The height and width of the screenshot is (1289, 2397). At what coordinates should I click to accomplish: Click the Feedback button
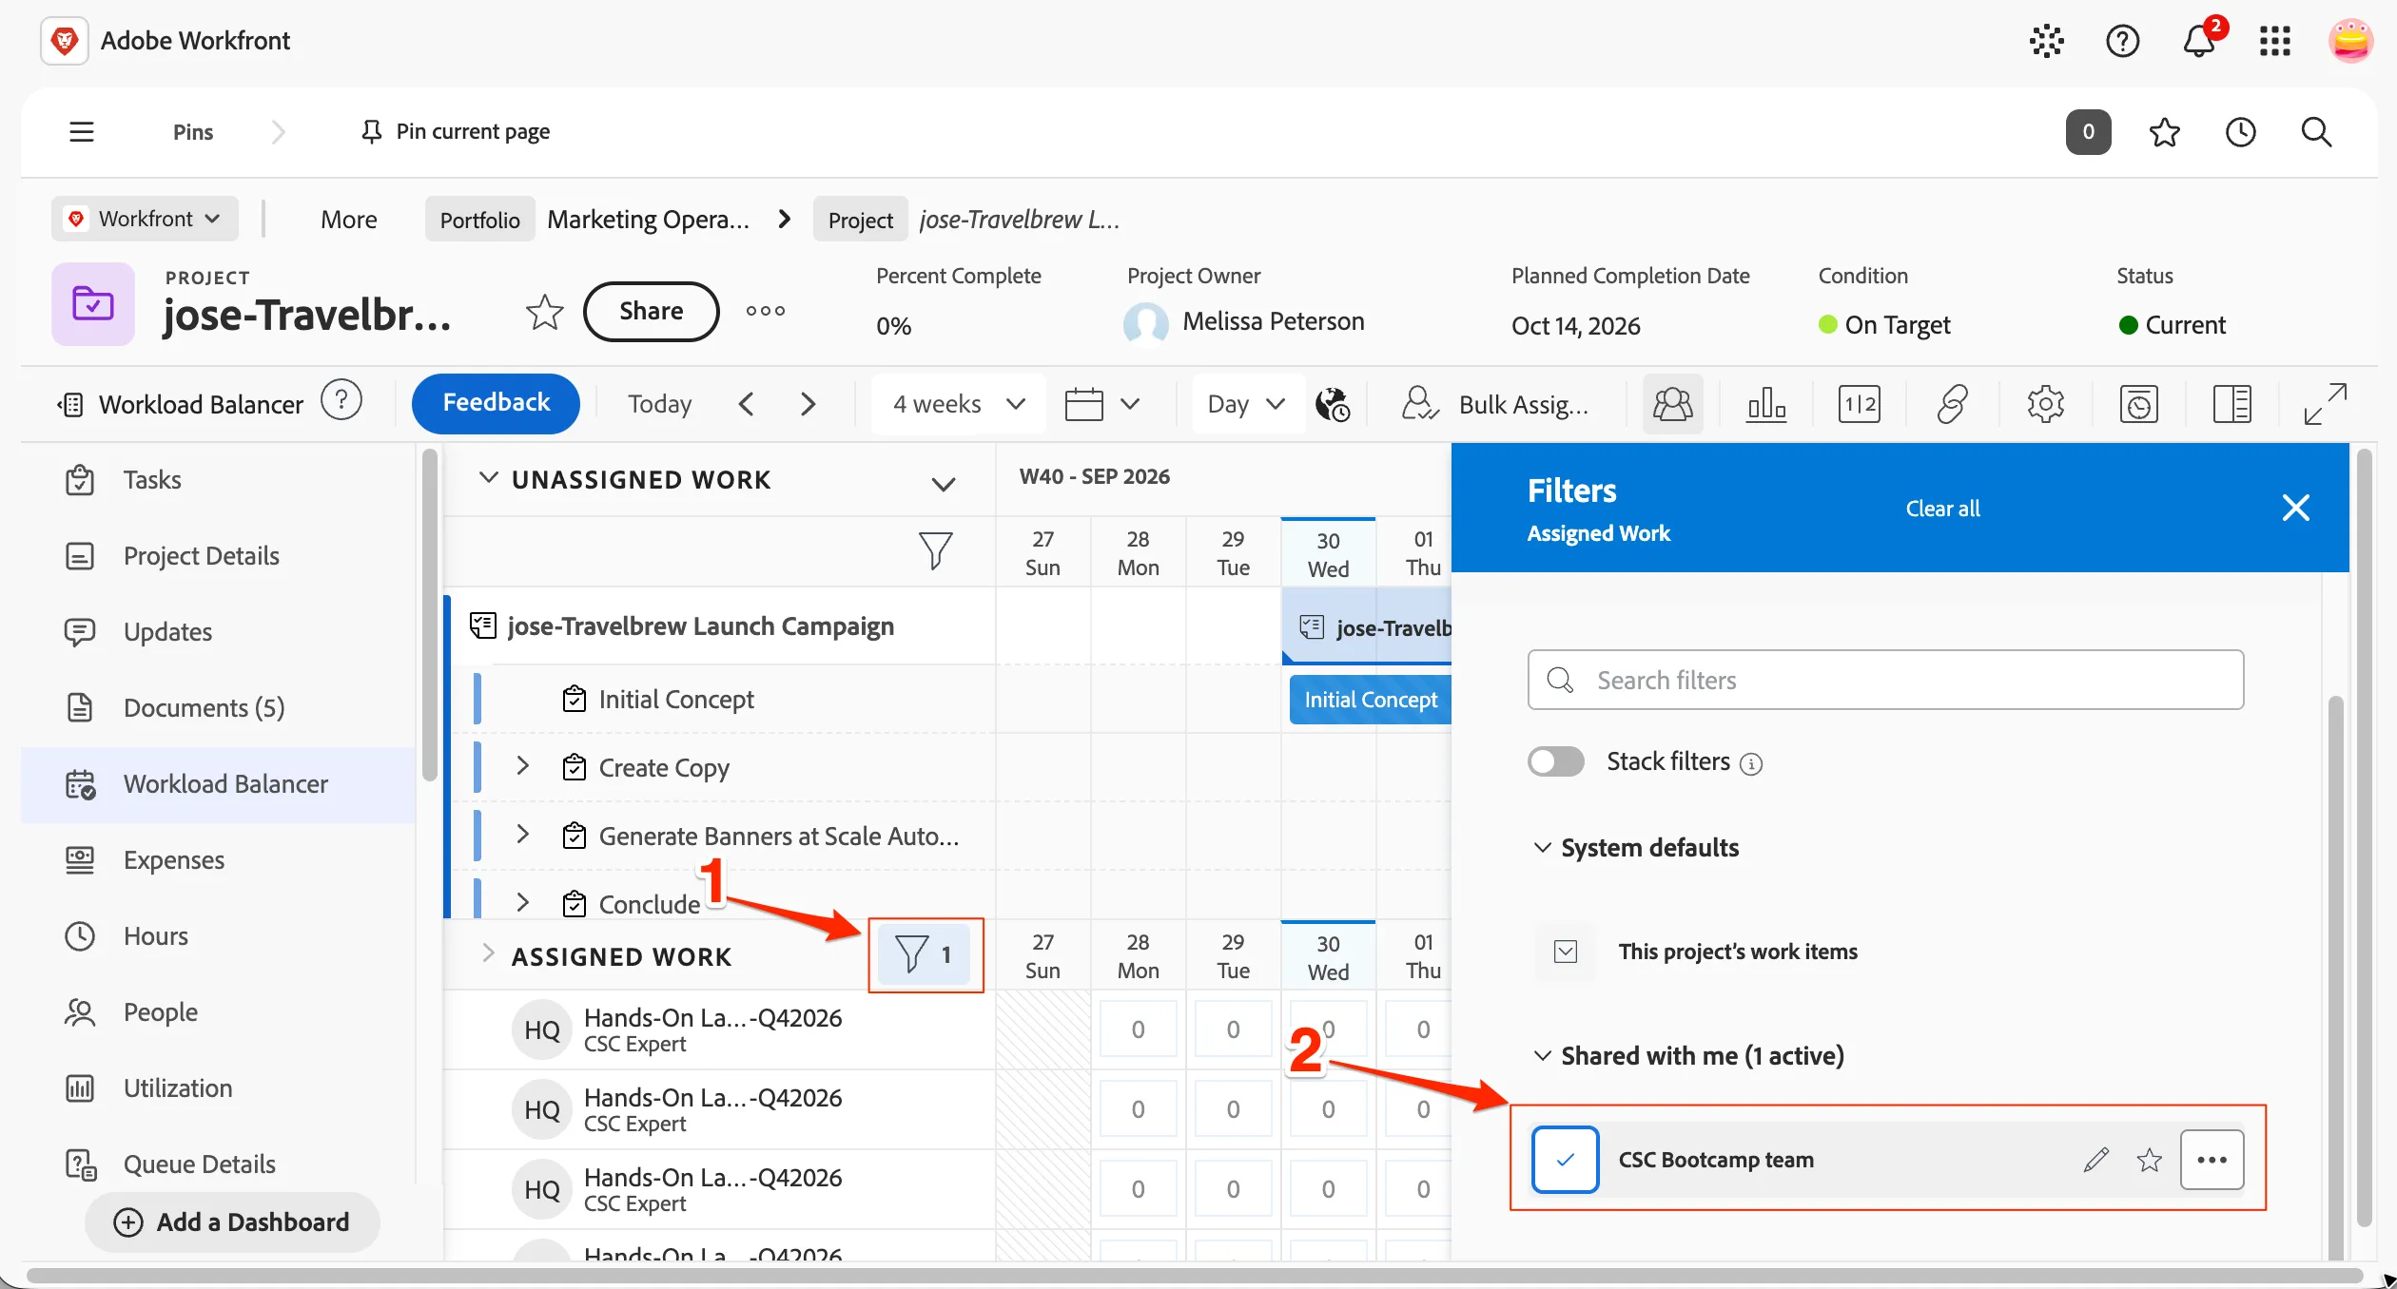pyautogui.click(x=496, y=403)
